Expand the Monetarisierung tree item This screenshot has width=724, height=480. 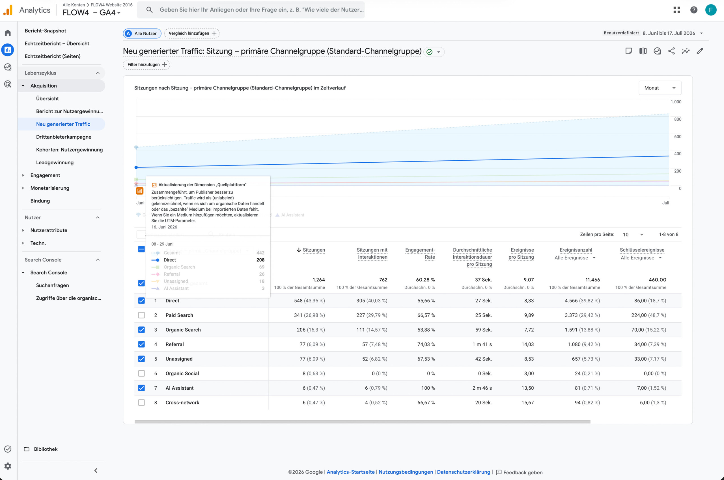tap(23, 188)
